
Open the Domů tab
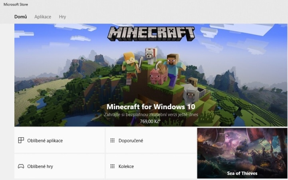click(x=21, y=17)
